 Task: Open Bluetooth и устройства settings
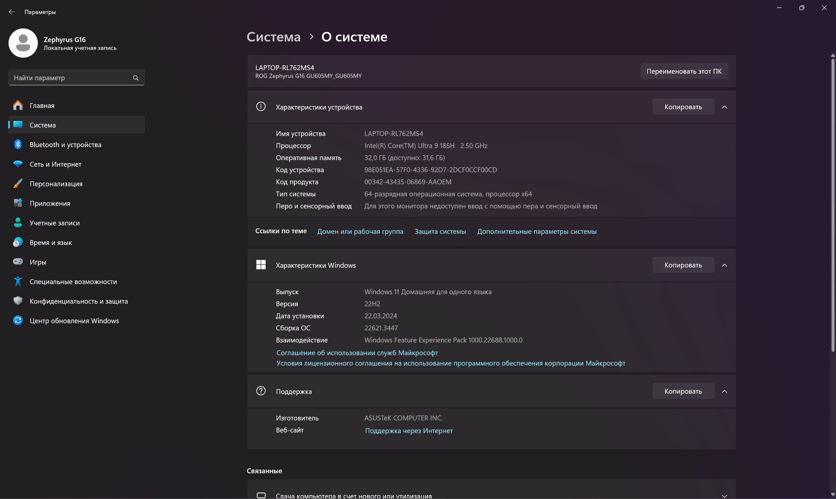coord(76,144)
